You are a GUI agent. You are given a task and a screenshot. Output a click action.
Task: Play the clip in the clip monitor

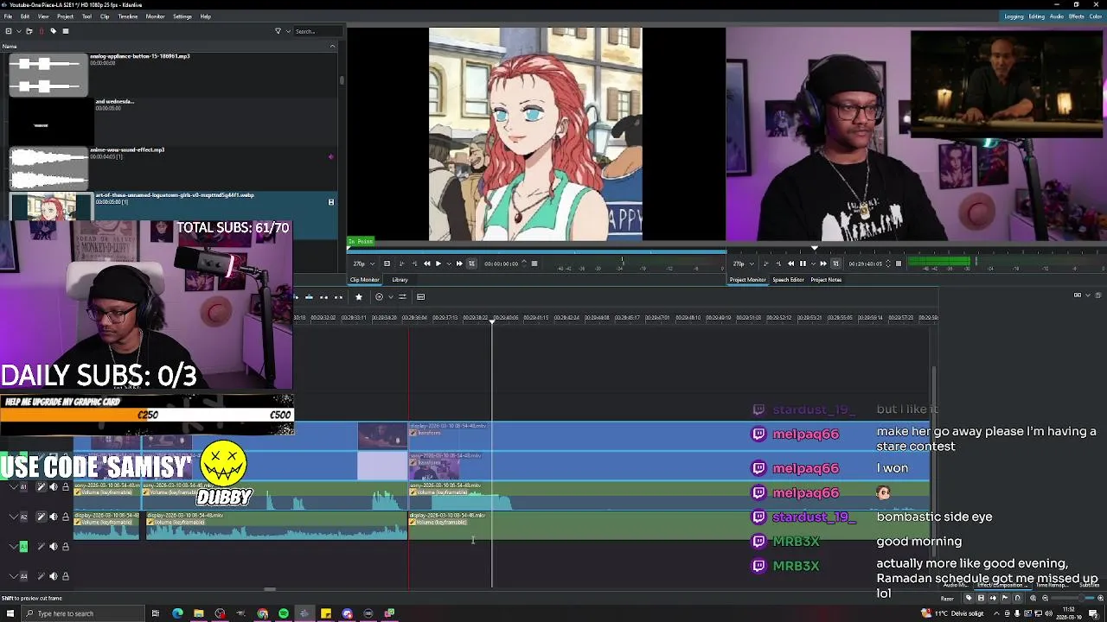point(438,263)
